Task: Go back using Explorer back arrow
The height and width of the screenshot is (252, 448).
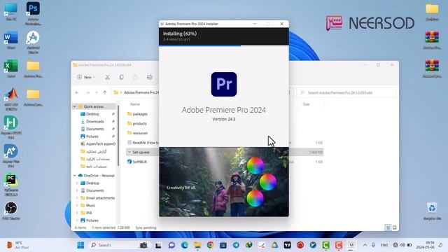Action: [77, 92]
